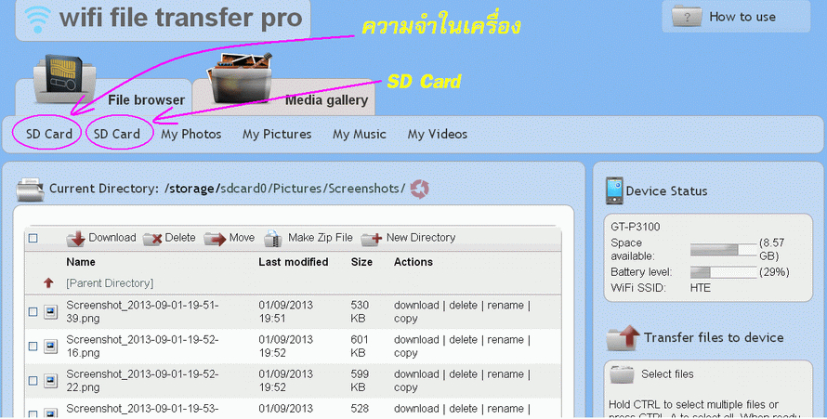This screenshot has width=827, height=419.
Task: Go up using the parent directory arrow
Action: pyautogui.click(x=48, y=282)
